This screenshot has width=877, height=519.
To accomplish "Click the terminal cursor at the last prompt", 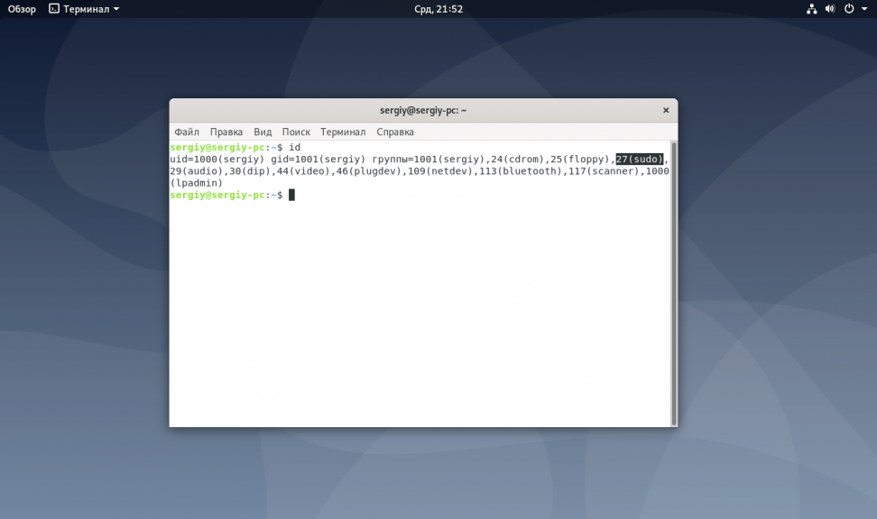I will [291, 195].
